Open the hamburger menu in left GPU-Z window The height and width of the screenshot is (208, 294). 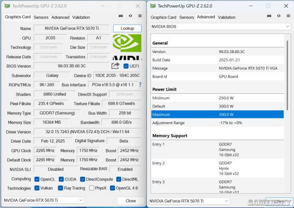coord(140,16)
